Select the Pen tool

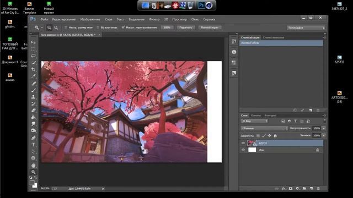tap(33, 138)
